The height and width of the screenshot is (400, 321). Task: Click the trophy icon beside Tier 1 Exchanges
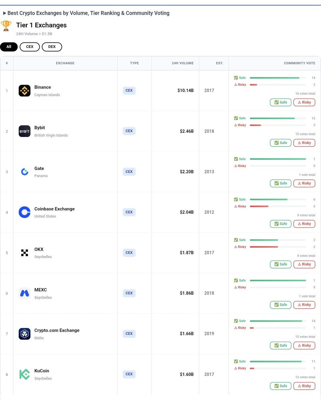6,26
